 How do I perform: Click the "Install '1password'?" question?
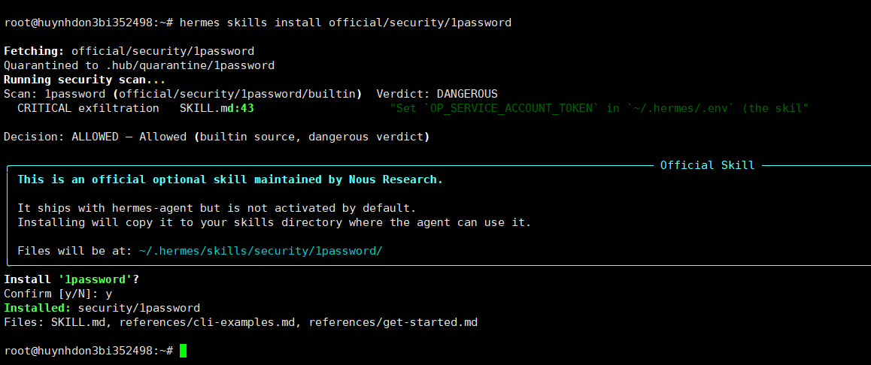72,279
